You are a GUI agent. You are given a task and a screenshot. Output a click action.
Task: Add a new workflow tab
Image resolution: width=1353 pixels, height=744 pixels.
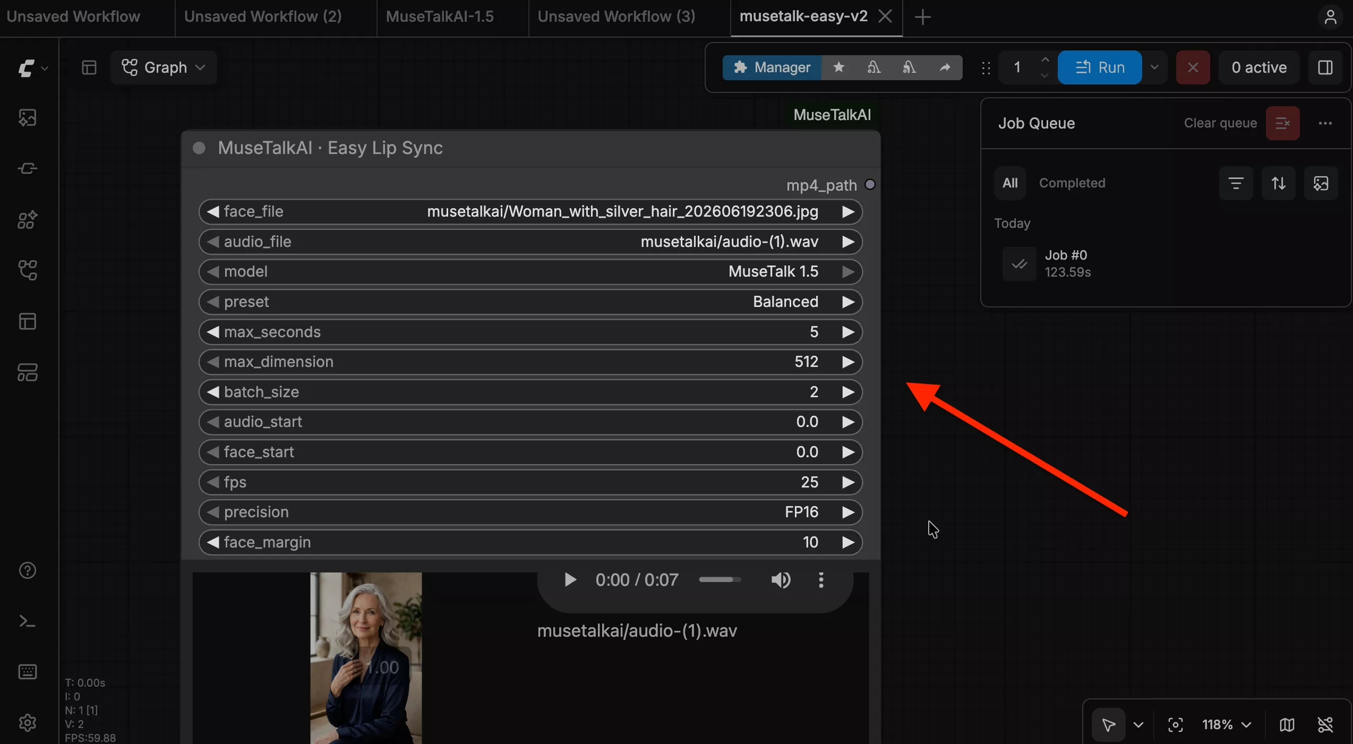923,17
